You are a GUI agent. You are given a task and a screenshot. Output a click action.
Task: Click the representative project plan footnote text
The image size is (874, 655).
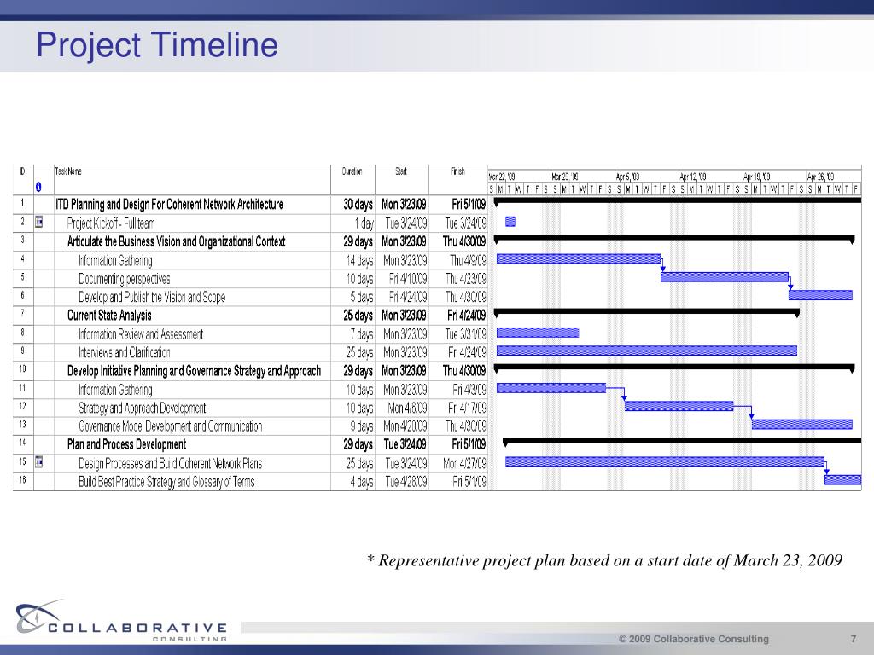604,560
